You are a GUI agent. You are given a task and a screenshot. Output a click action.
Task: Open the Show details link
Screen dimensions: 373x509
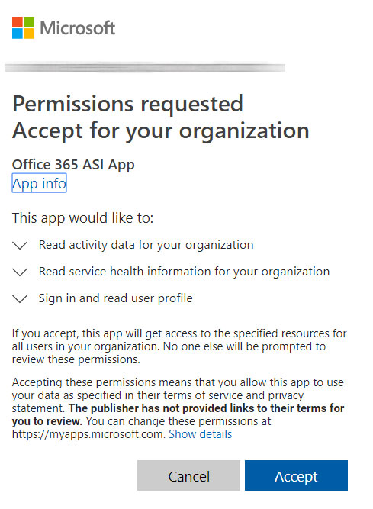tap(200, 434)
